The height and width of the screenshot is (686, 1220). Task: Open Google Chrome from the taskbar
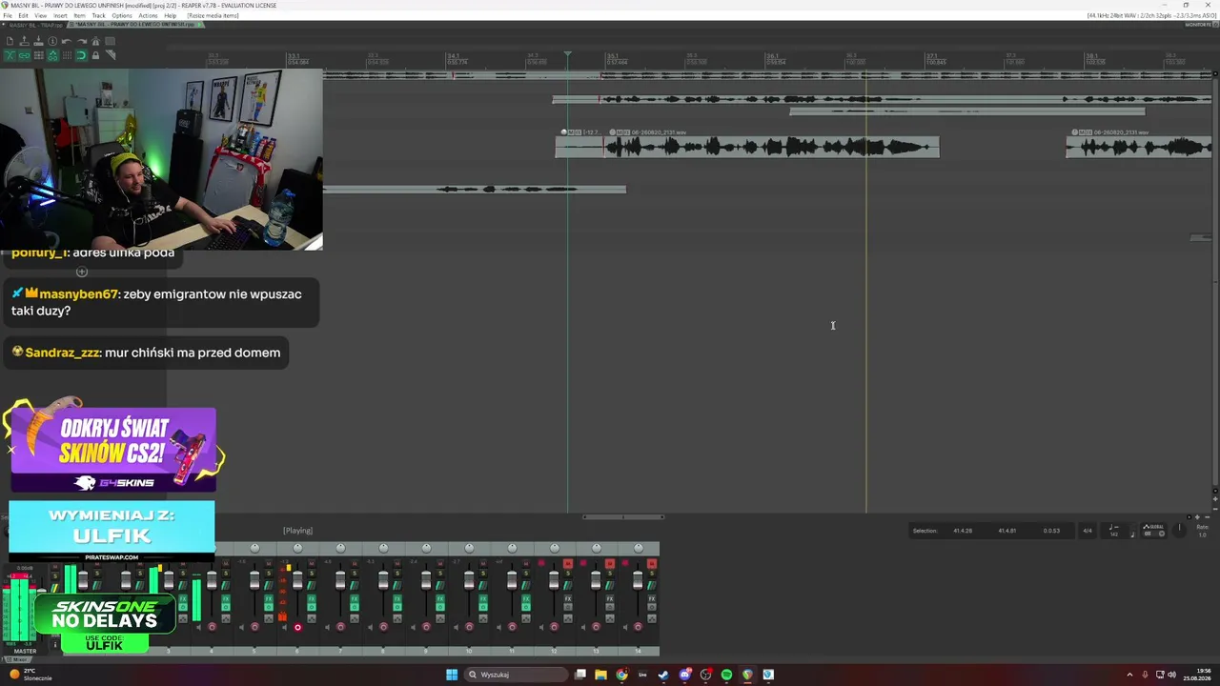pyautogui.click(x=621, y=675)
